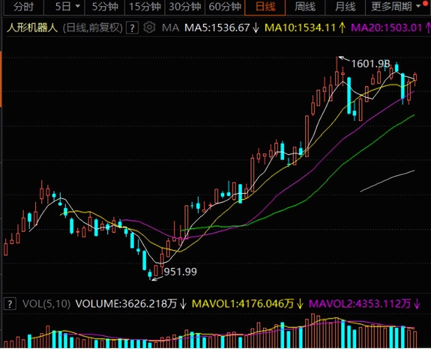Switch to the 月线 monthly chart tab
This screenshot has width=431, height=349.
(345, 7)
